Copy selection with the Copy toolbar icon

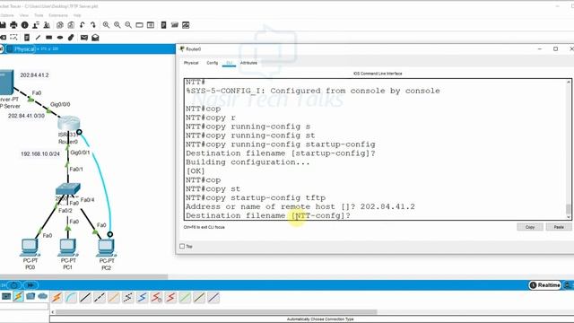[x=60, y=25]
